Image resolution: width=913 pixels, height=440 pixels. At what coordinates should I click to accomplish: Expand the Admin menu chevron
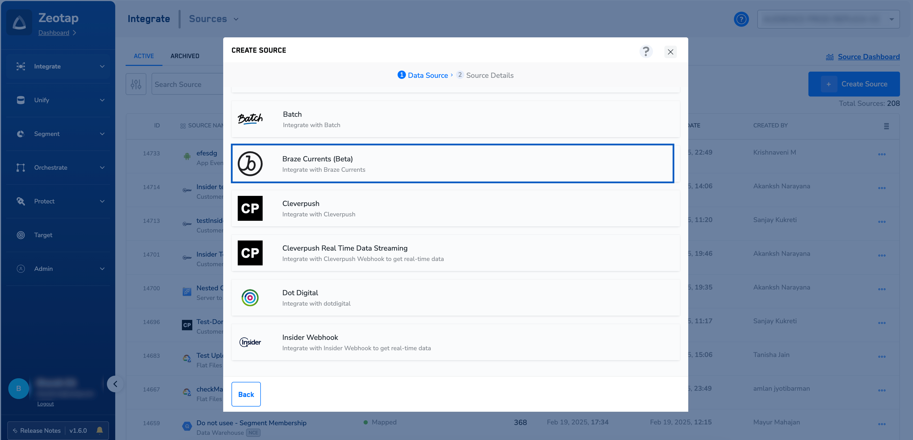click(102, 269)
